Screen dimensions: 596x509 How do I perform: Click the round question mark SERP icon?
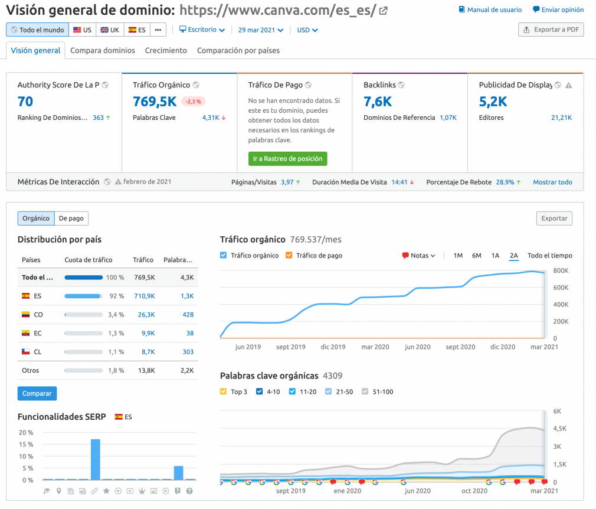(189, 491)
